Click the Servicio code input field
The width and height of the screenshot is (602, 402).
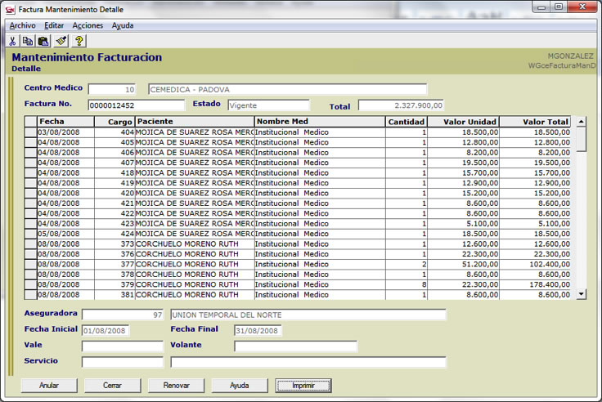click(123, 362)
